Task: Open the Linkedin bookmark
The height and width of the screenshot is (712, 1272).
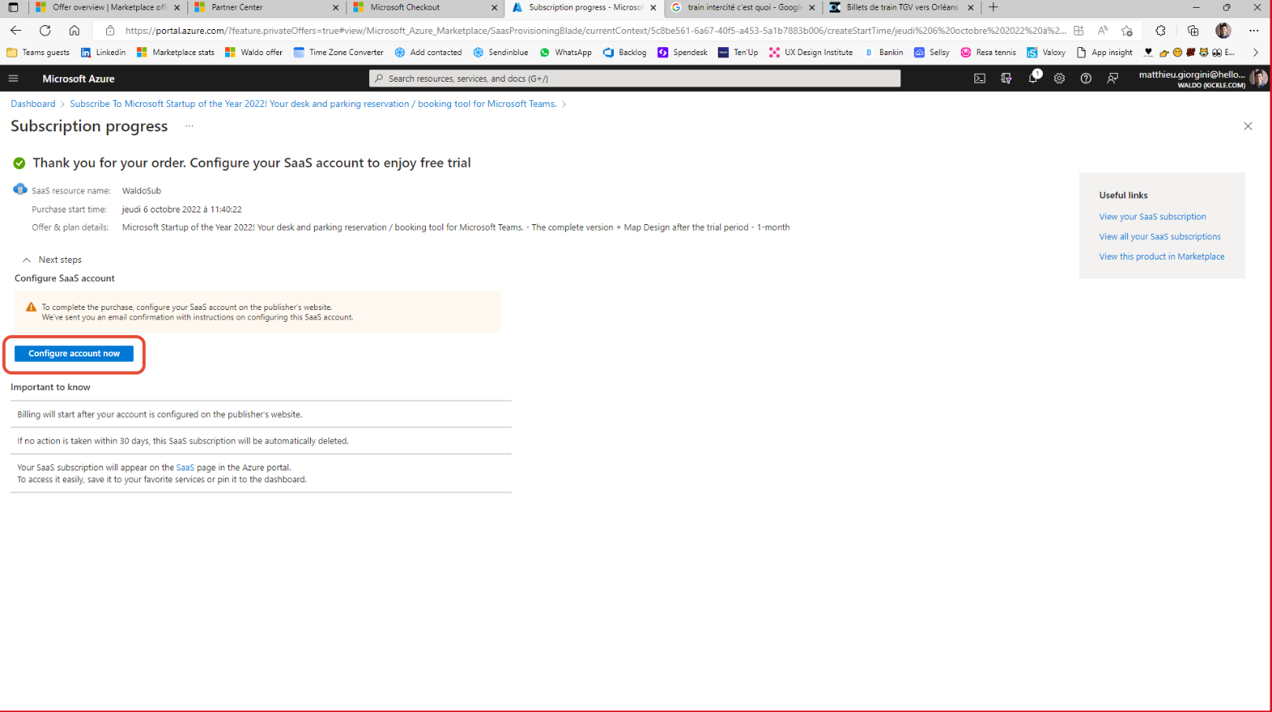Action: click(x=103, y=53)
